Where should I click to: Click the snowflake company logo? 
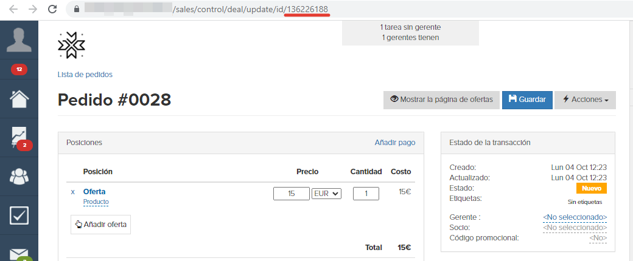point(71,44)
